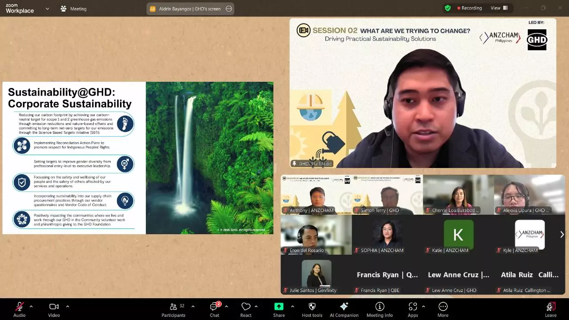Click the lightbulb supply chain icon on slide
This screenshot has width=569, height=320.
125,201
